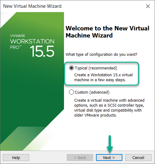Viewport: 155px width, 164px height.
Task: Click the SCSI controller type description paragraph
Action: coord(109,108)
